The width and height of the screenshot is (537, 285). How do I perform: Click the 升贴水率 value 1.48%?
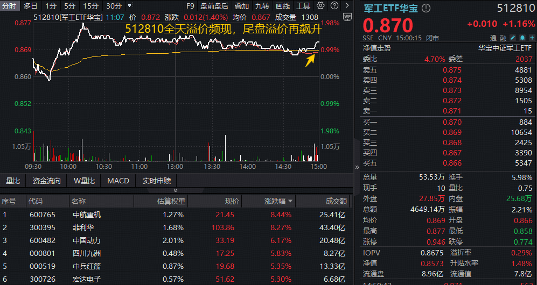coord(522,263)
